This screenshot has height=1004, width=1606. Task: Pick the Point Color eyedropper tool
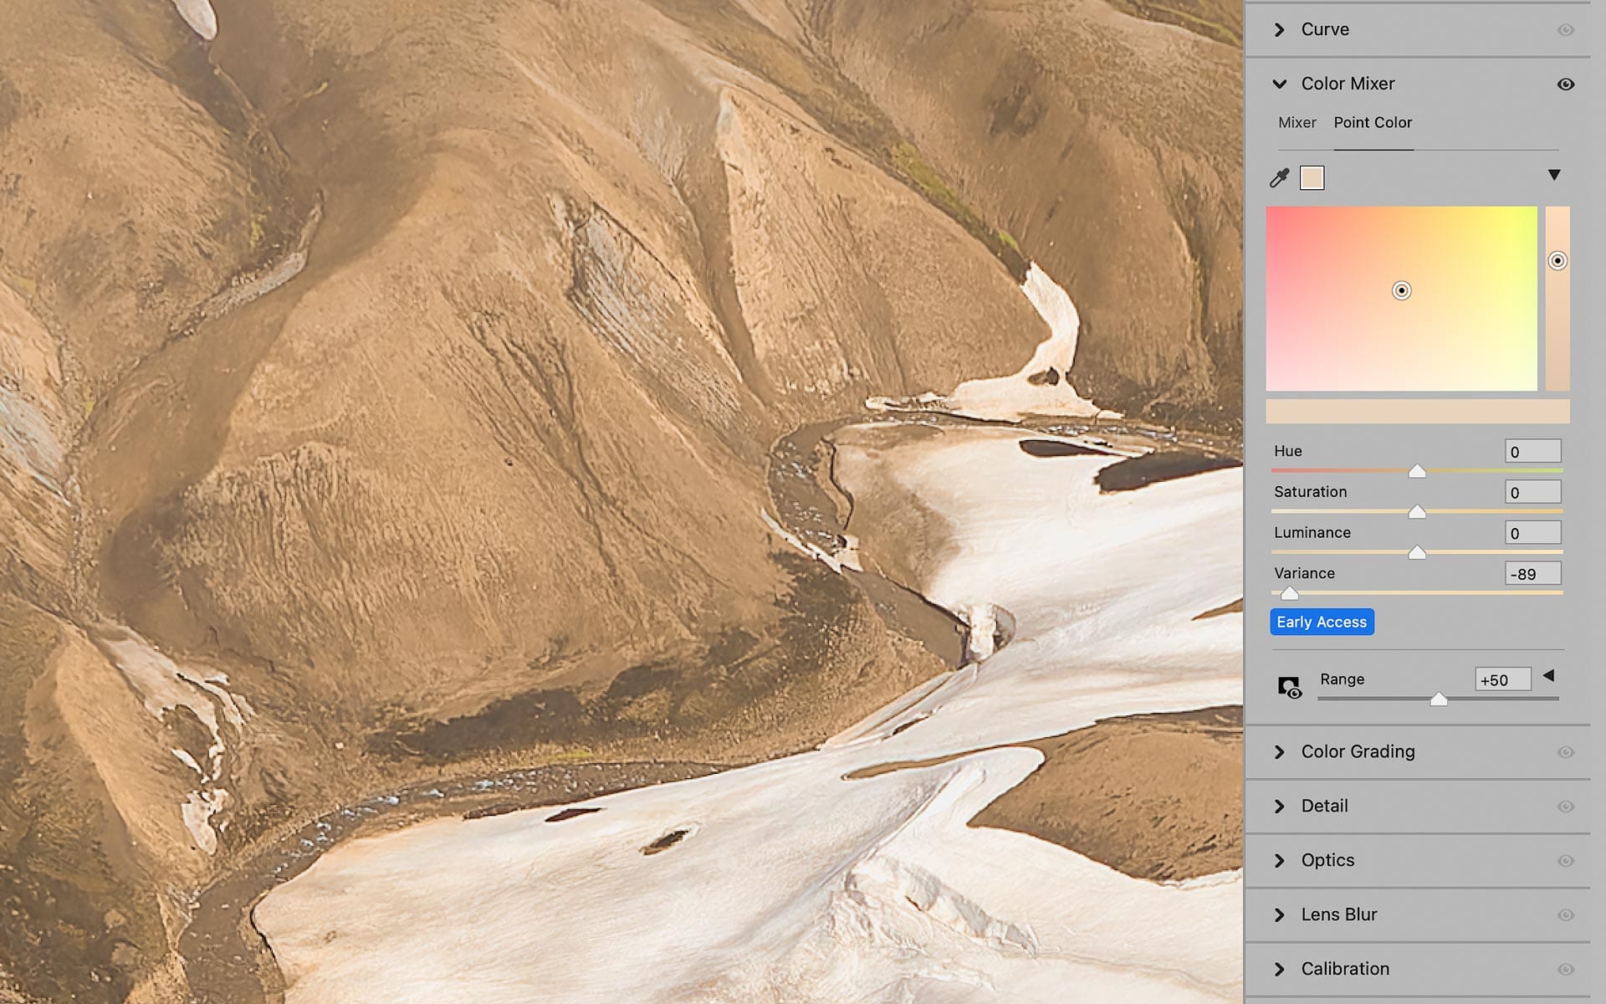[x=1279, y=177]
